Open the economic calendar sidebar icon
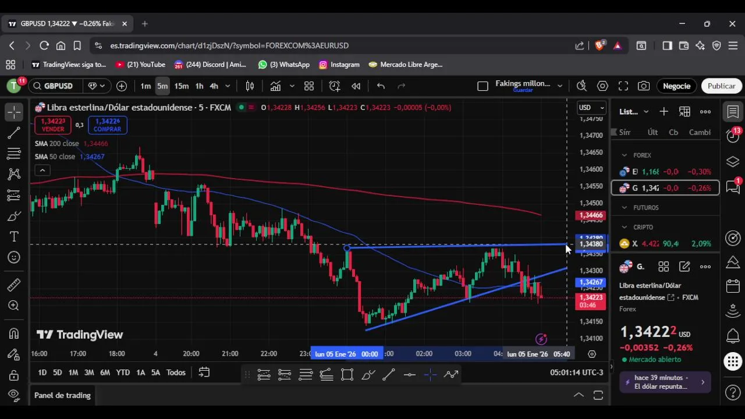 733,286
